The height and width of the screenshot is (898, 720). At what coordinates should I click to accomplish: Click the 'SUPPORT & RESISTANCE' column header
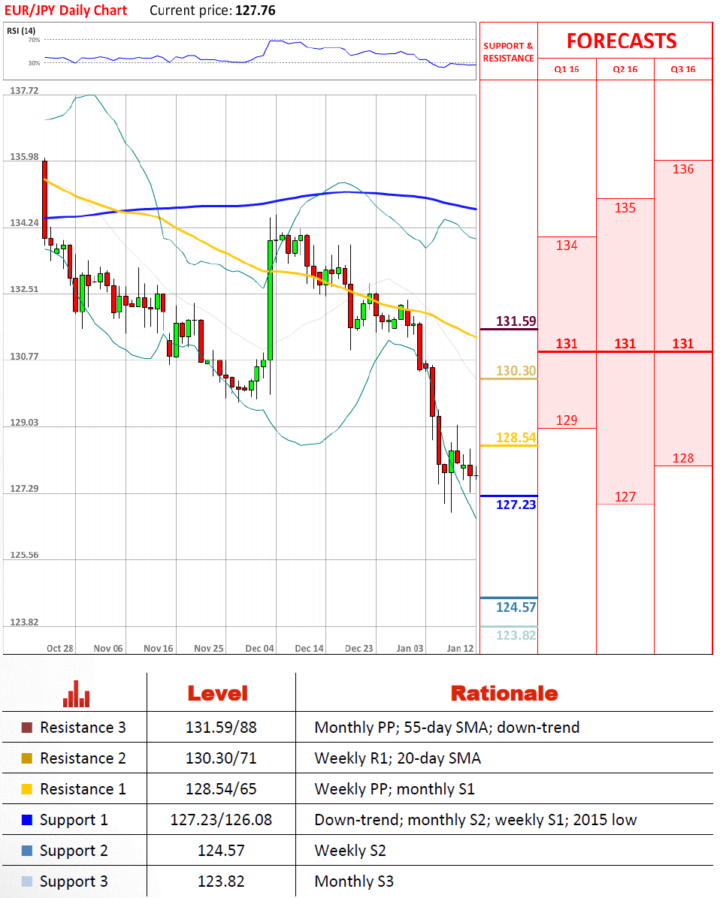[x=509, y=52]
